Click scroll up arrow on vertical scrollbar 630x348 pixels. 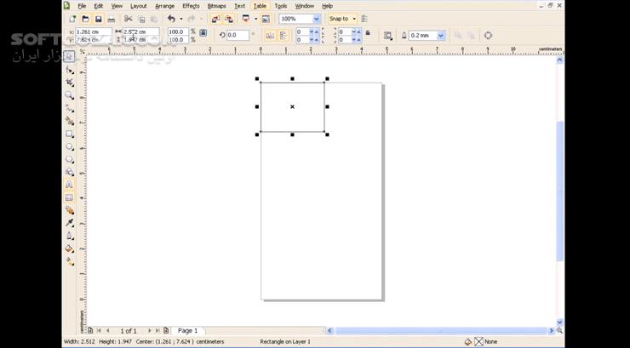(x=560, y=60)
